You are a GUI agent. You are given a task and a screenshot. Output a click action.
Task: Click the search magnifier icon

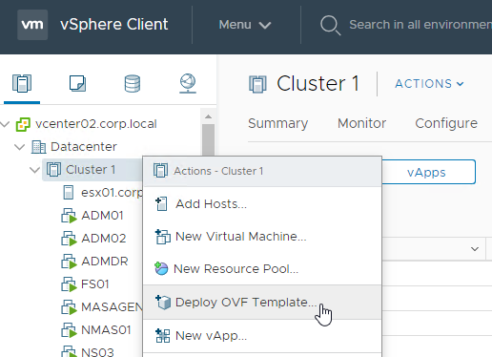click(x=330, y=25)
